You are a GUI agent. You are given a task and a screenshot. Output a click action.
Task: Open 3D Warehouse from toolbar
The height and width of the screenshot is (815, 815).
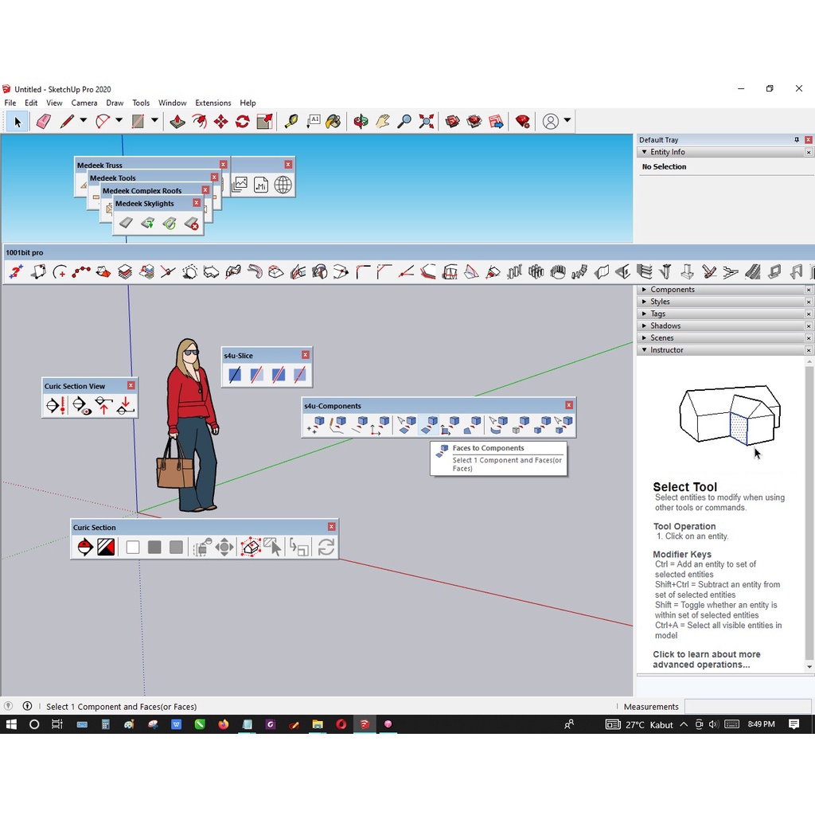[x=453, y=122]
